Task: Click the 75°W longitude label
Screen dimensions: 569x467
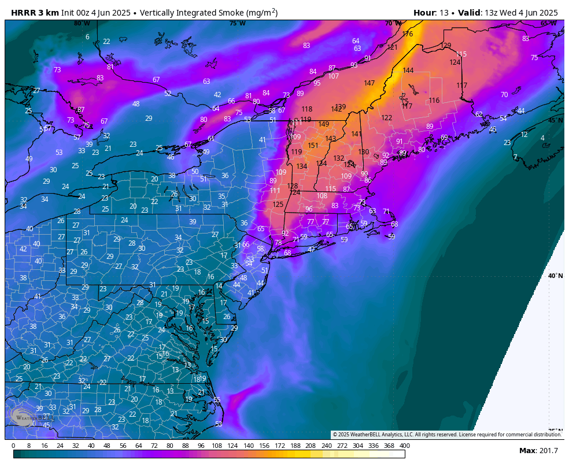Action: (237, 23)
